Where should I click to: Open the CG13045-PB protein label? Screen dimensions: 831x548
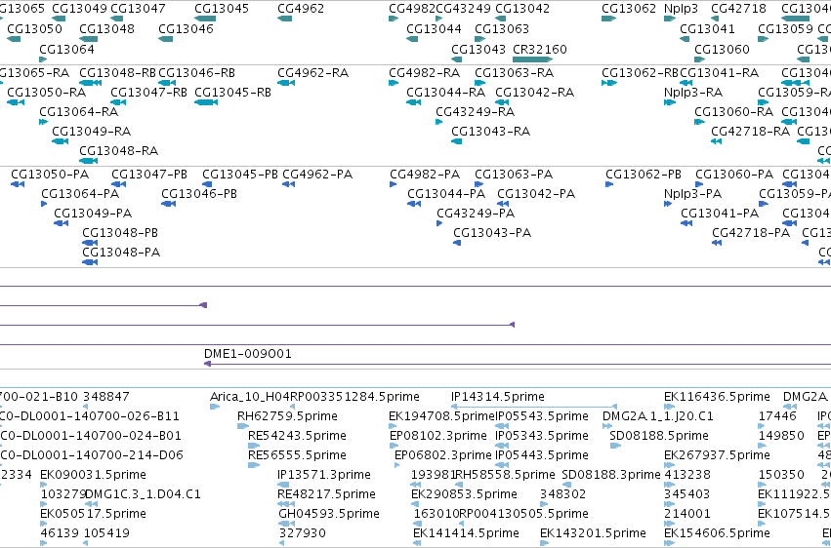tap(240, 174)
